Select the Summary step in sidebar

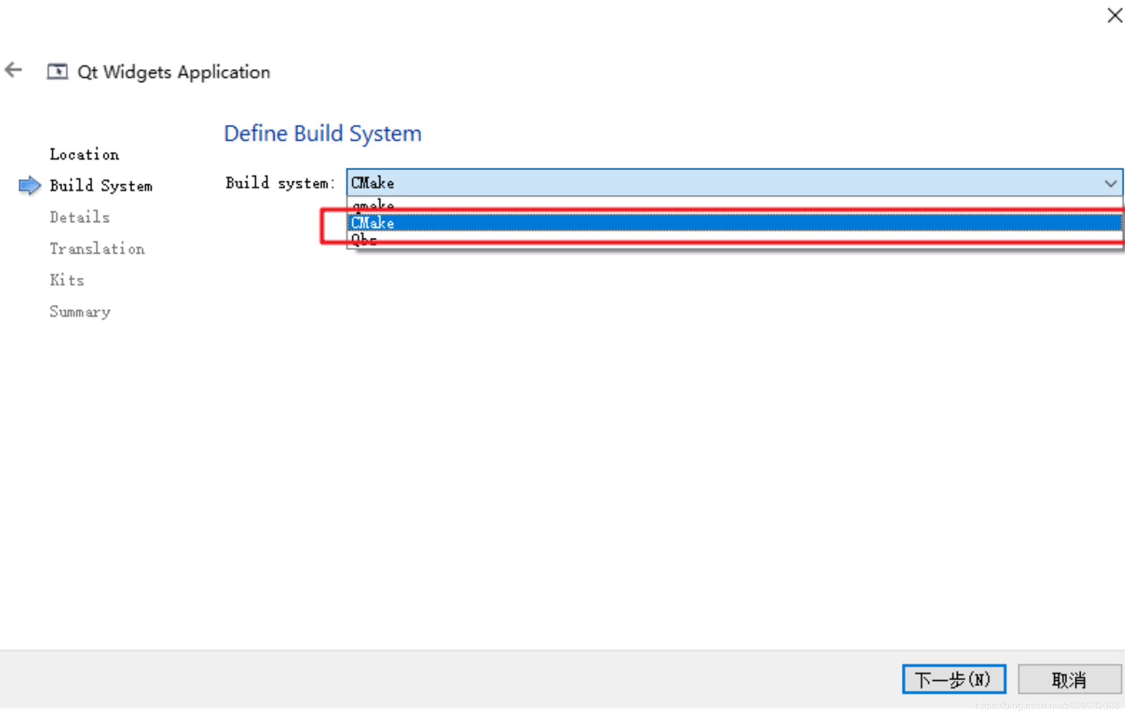coord(80,311)
